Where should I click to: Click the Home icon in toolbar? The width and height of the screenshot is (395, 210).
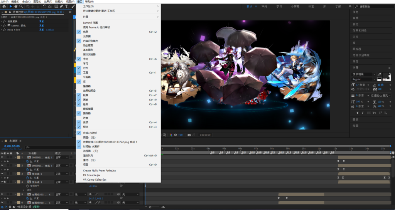[4, 6]
